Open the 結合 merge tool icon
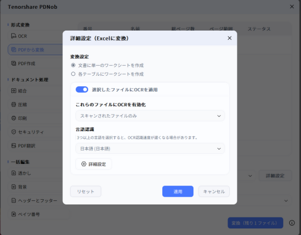The image size is (301, 235). [x=14, y=90]
